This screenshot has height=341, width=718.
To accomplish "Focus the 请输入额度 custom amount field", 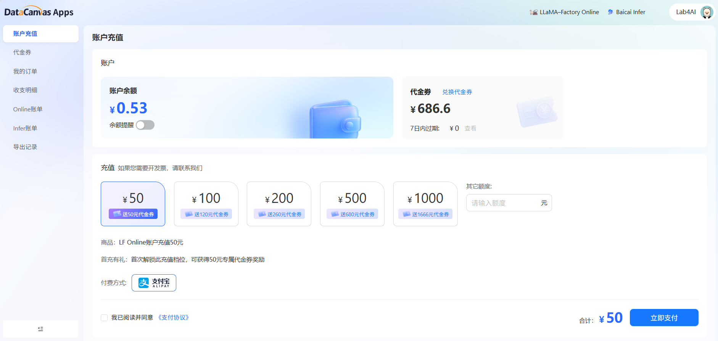I will click(509, 203).
